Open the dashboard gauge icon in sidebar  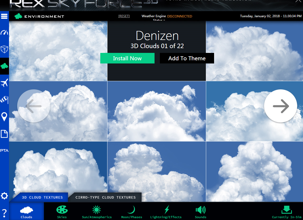point(4,32)
